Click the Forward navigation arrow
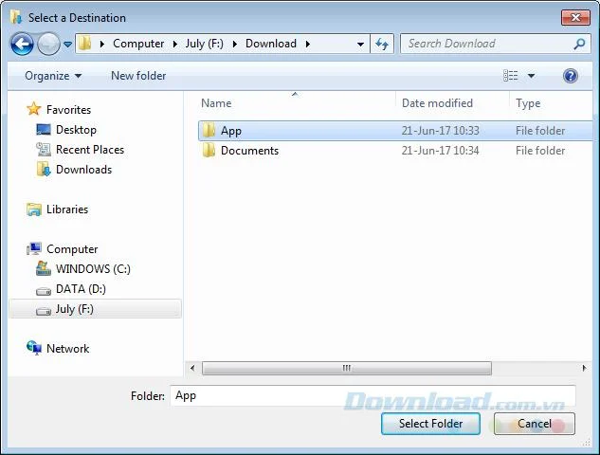 pos(48,44)
